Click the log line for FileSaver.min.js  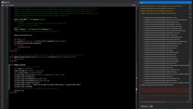point(160,52)
